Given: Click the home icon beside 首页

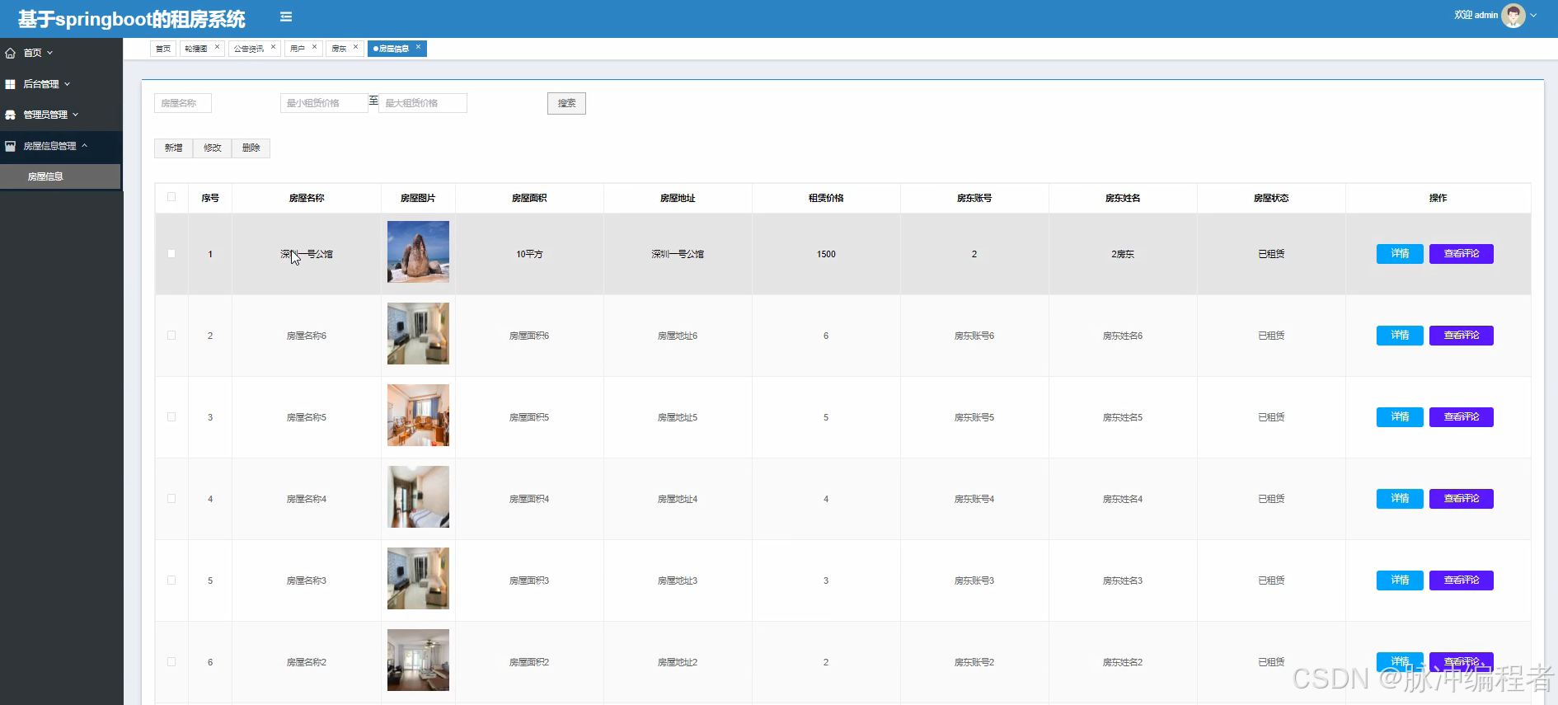Looking at the screenshot, I should click(11, 53).
